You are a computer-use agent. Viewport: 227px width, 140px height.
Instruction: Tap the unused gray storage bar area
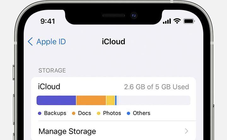(154, 100)
